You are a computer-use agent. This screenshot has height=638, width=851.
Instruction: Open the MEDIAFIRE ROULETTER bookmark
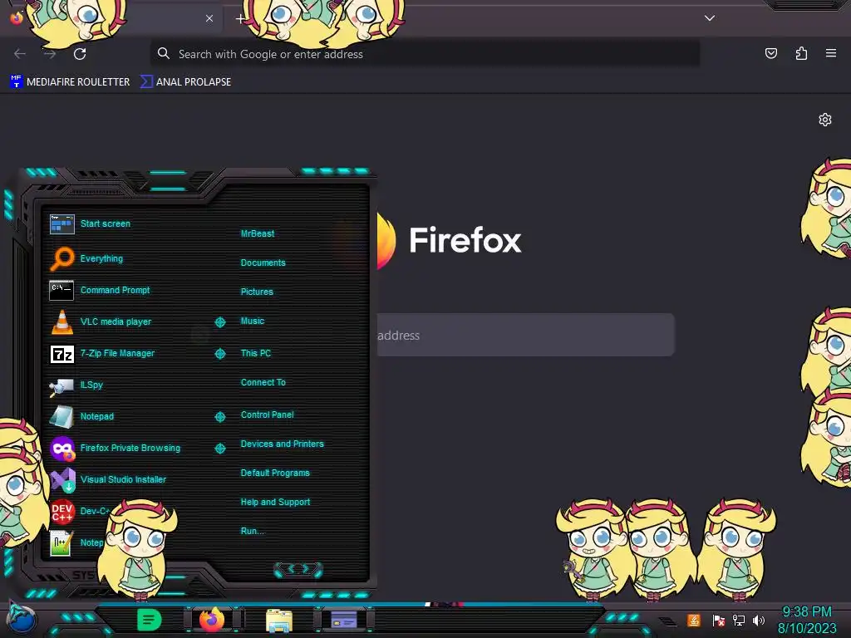[70, 82]
